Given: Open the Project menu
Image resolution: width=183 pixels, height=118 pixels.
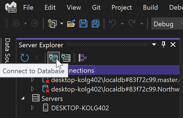Looking at the screenshot, I should [122, 7].
